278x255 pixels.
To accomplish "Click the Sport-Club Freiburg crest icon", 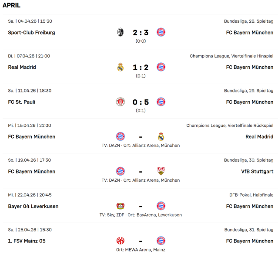I will 121,32.
